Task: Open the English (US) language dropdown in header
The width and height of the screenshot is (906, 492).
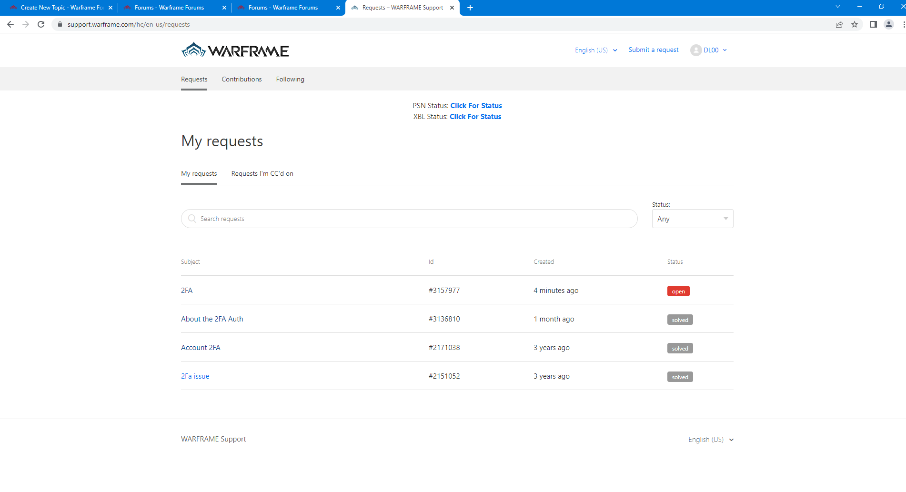Action: pos(596,50)
